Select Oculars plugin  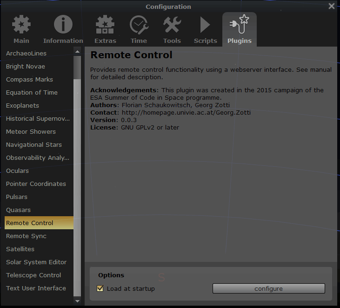tap(39, 171)
